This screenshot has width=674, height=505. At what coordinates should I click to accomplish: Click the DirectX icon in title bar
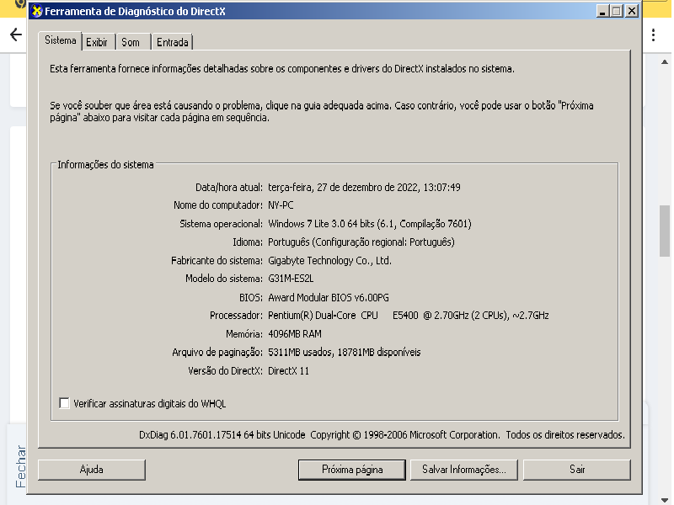coord(37,11)
